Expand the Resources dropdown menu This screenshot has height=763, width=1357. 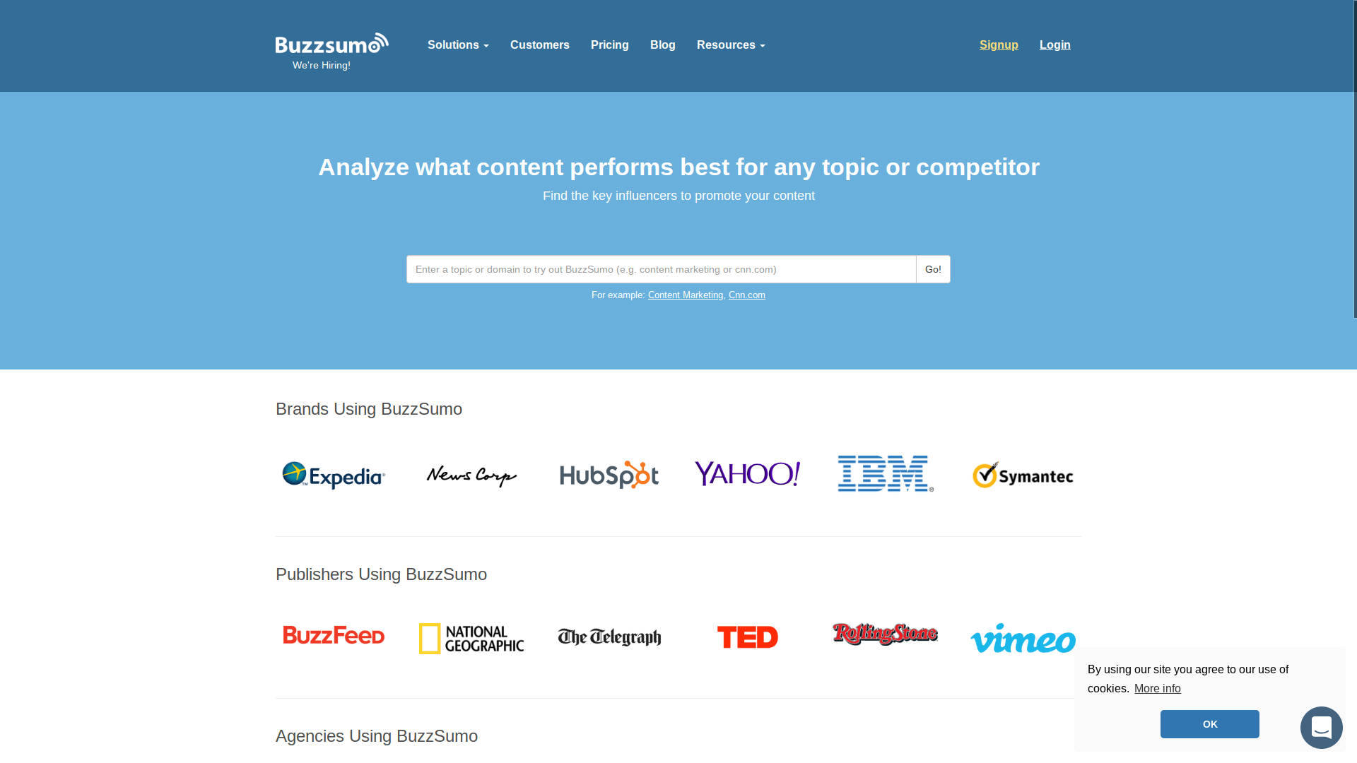point(731,45)
